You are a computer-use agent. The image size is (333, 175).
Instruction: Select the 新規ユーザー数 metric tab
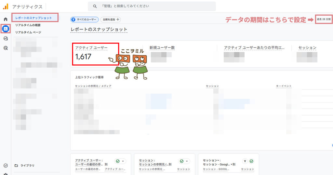click(162, 48)
